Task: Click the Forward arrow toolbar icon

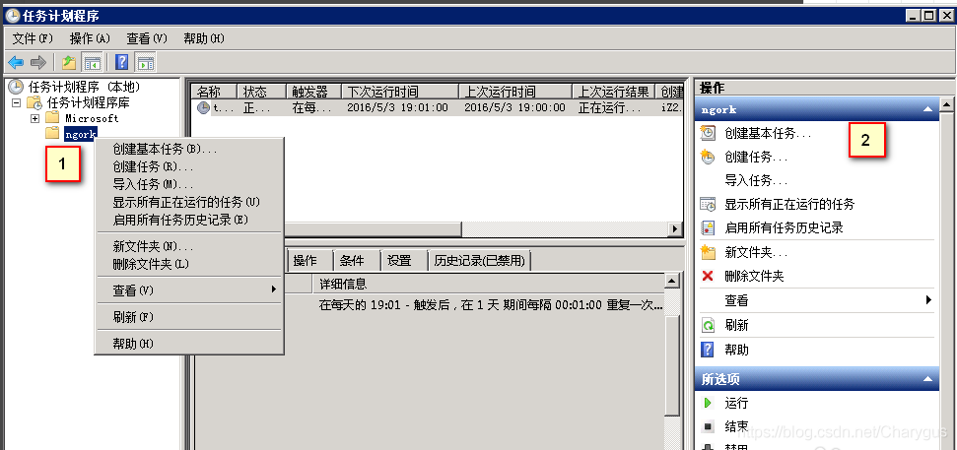Action: (x=38, y=62)
